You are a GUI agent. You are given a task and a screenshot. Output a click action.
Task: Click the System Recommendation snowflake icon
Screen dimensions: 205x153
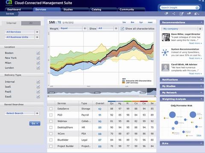pyautogui.click(x=165, y=53)
